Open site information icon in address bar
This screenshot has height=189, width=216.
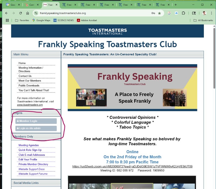click(x=36, y=13)
